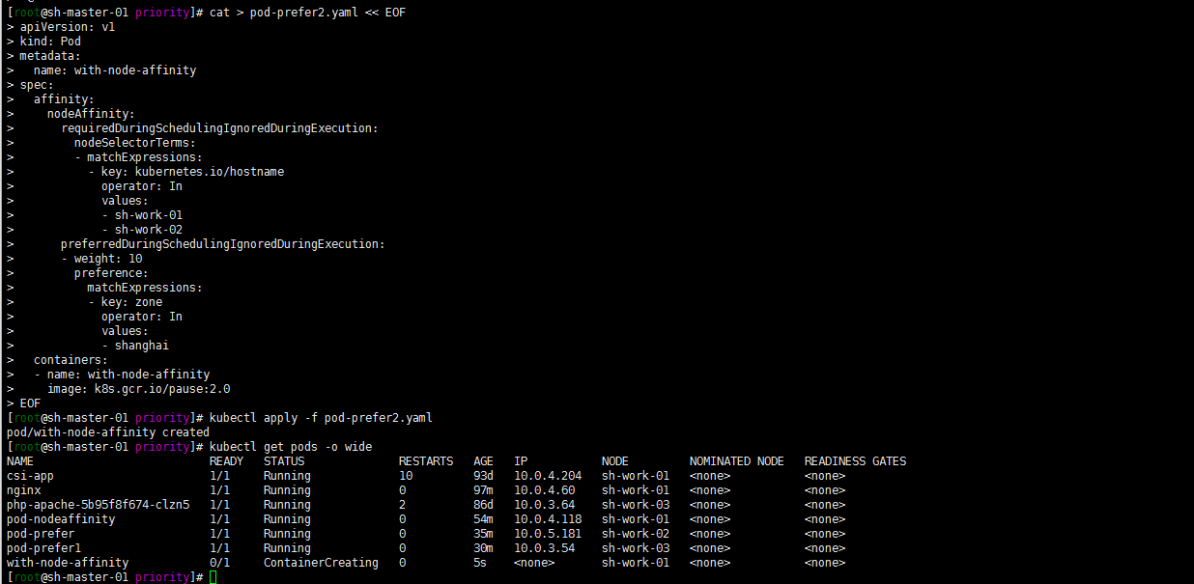Image resolution: width=1194 pixels, height=584 pixels.
Task: Select php-apache-5b95f8f674-clzn5 pod name
Action: click(x=98, y=505)
